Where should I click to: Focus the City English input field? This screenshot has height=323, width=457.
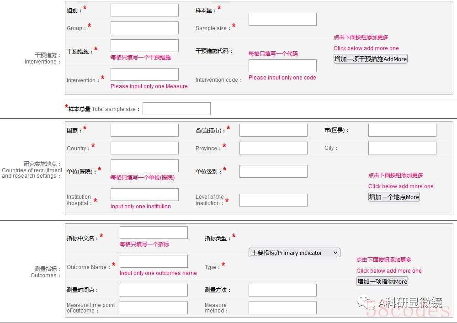(402, 148)
